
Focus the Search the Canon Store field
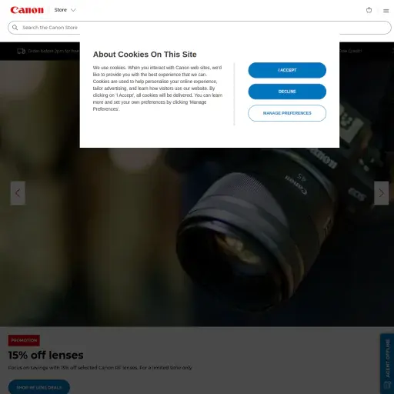pyautogui.click(x=199, y=28)
